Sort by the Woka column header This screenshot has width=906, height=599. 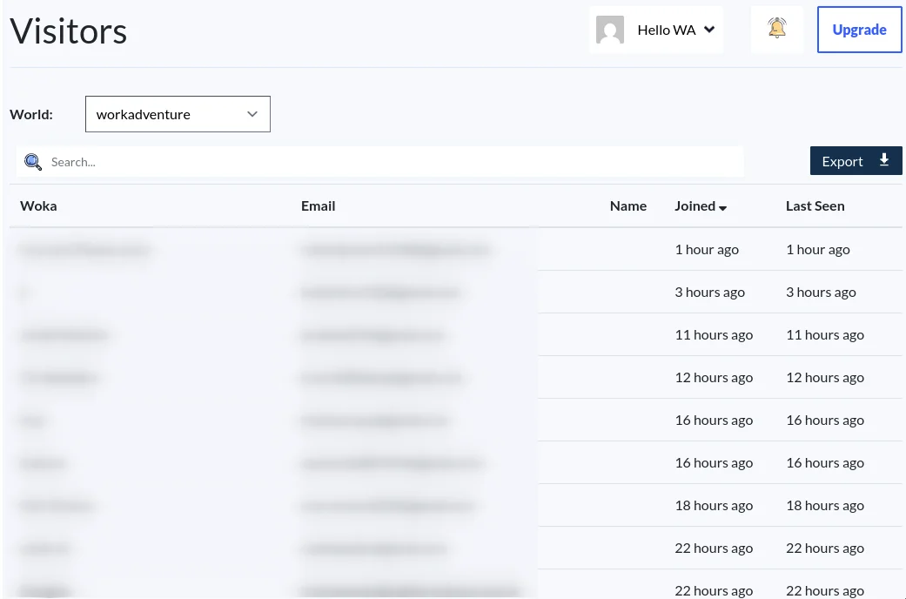[x=38, y=205]
